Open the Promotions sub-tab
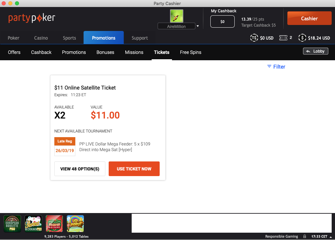This screenshot has width=335, height=240. [74, 52]
